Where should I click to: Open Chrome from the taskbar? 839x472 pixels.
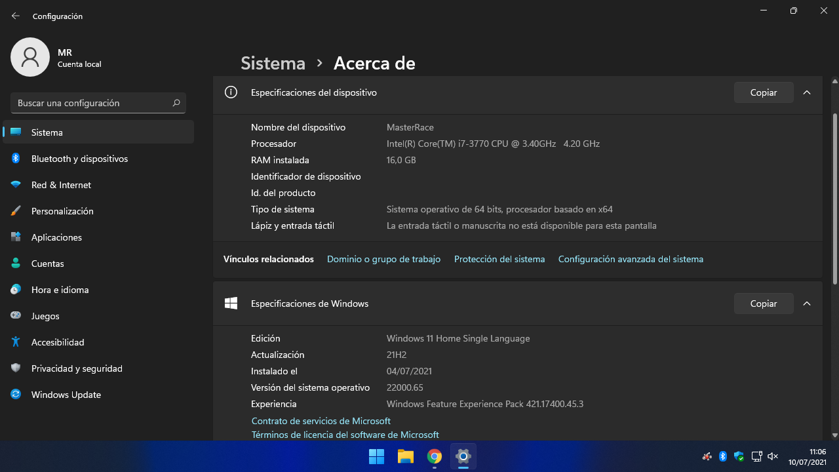(434, 456)
